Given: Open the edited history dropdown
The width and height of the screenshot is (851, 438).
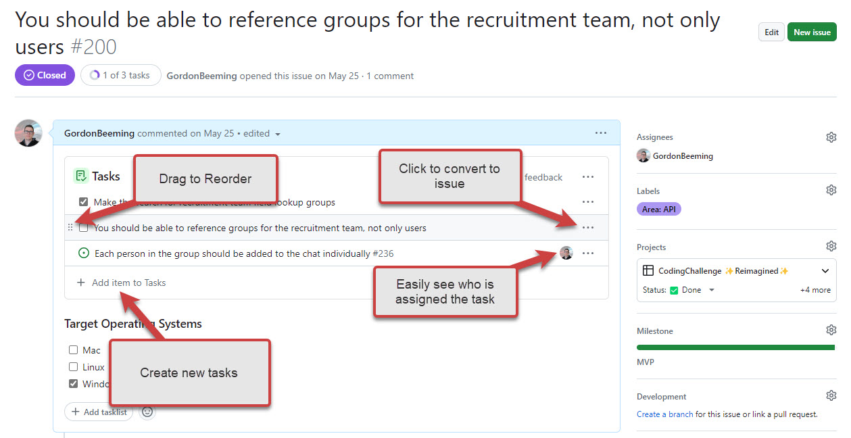Looking at the screenshot, I should pyautogui.click(x=278, y=134).
